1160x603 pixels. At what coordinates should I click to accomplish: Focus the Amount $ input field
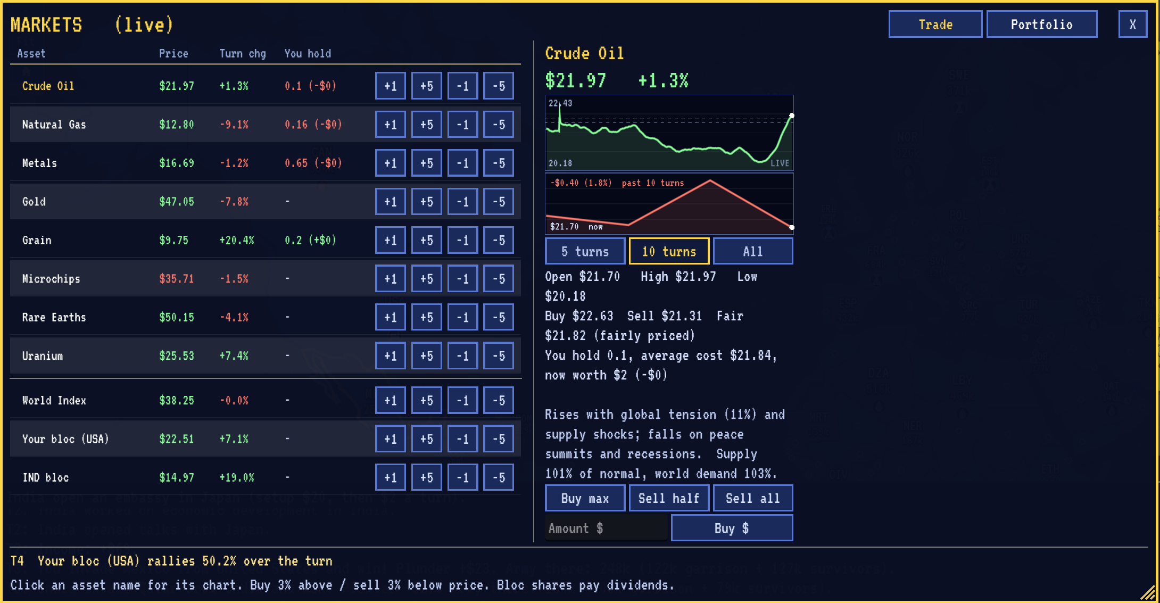[x=606, y=528]
